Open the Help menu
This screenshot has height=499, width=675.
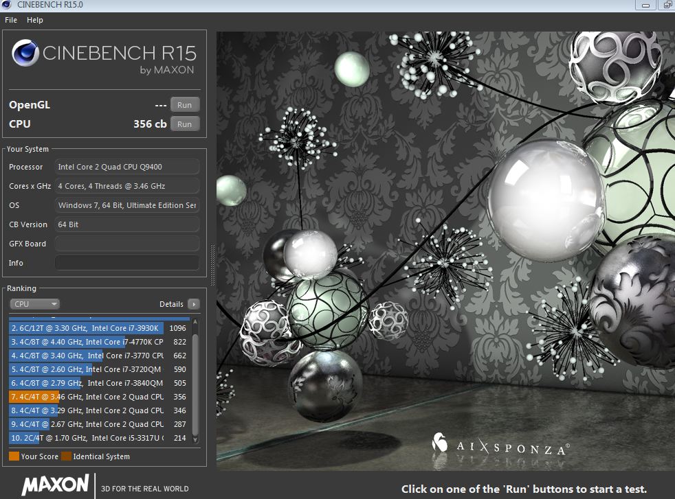(x=35, y=20)
